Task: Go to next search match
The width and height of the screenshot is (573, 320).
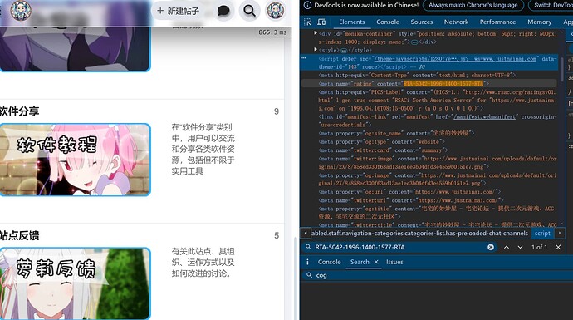Action: (520, 247)
